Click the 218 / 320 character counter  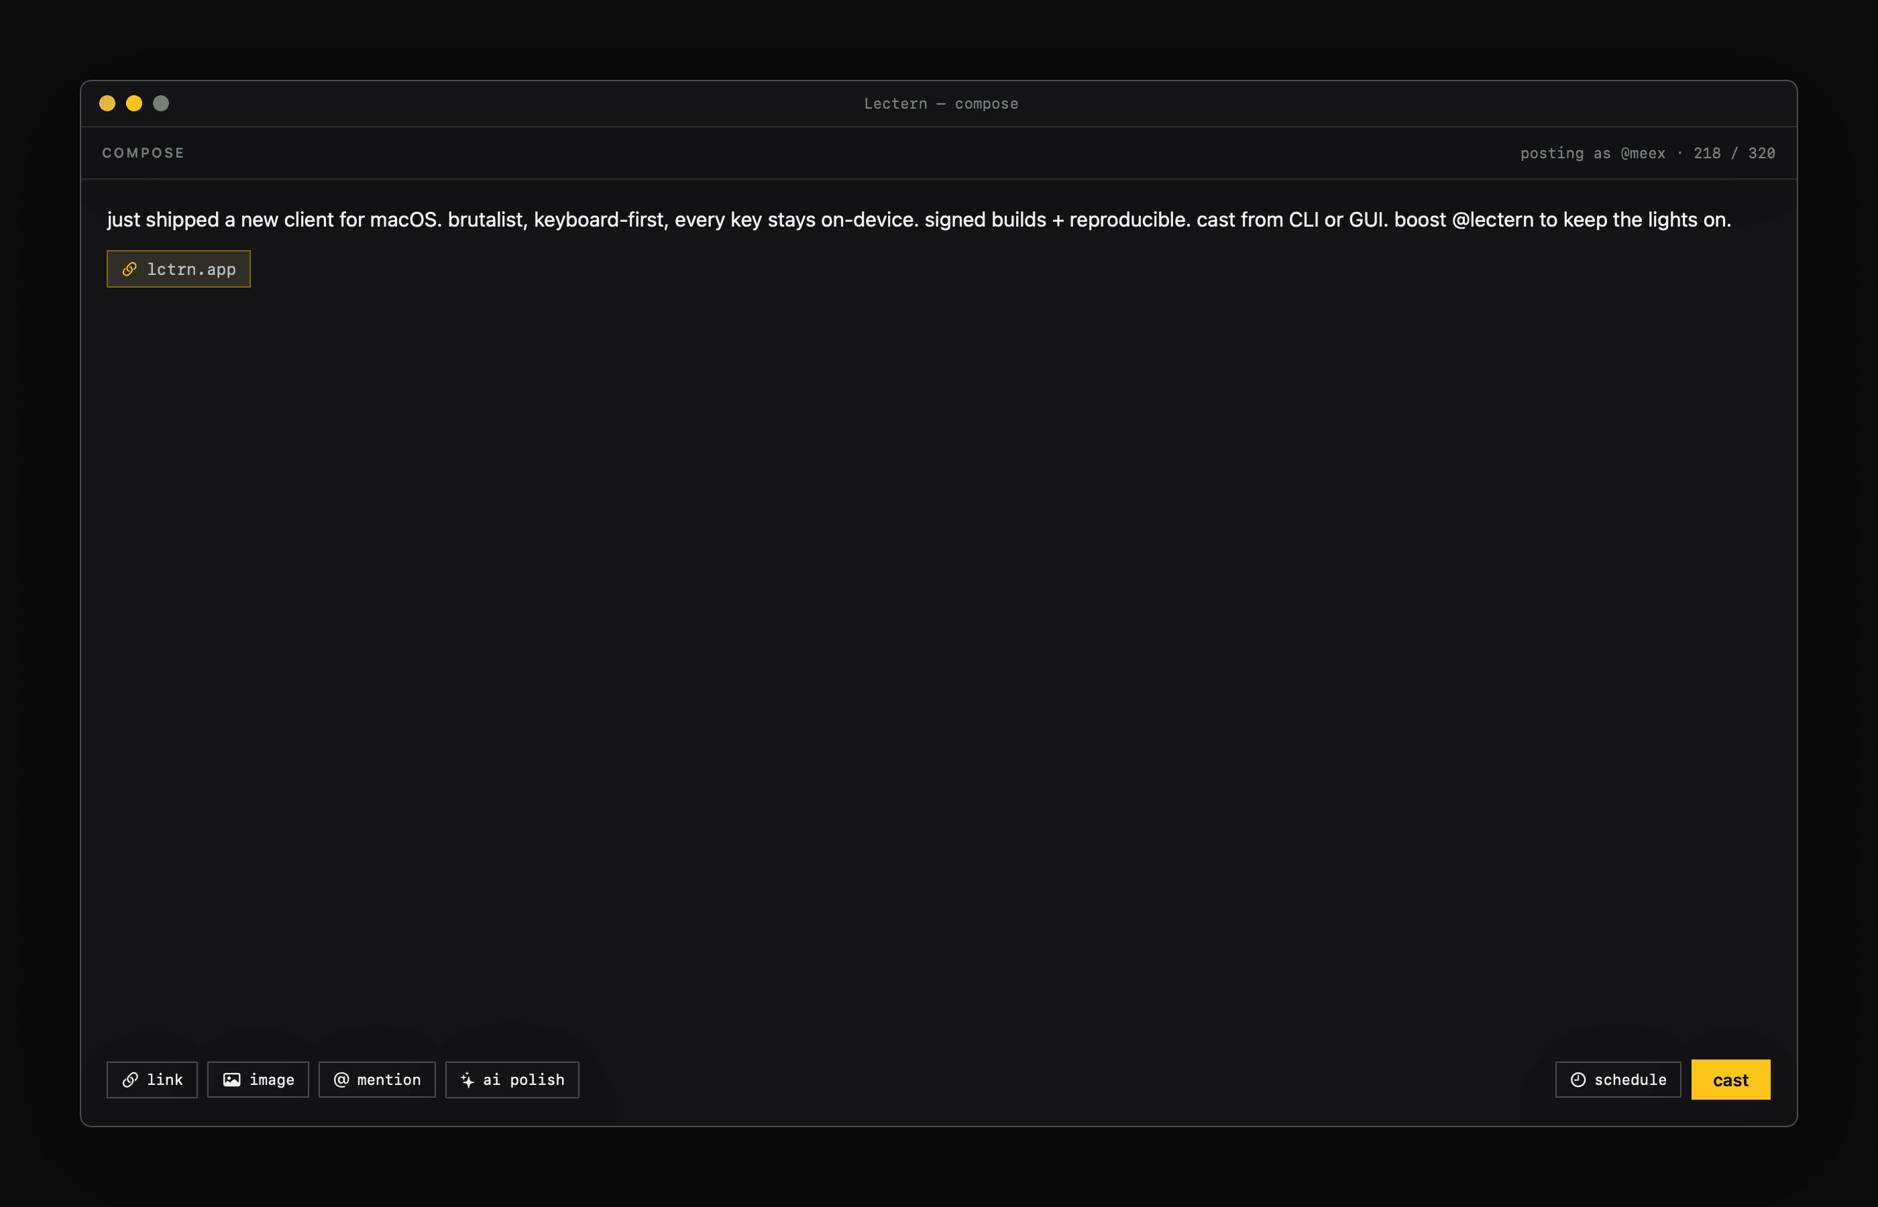pyautogui.click(x=1734, y=153)
